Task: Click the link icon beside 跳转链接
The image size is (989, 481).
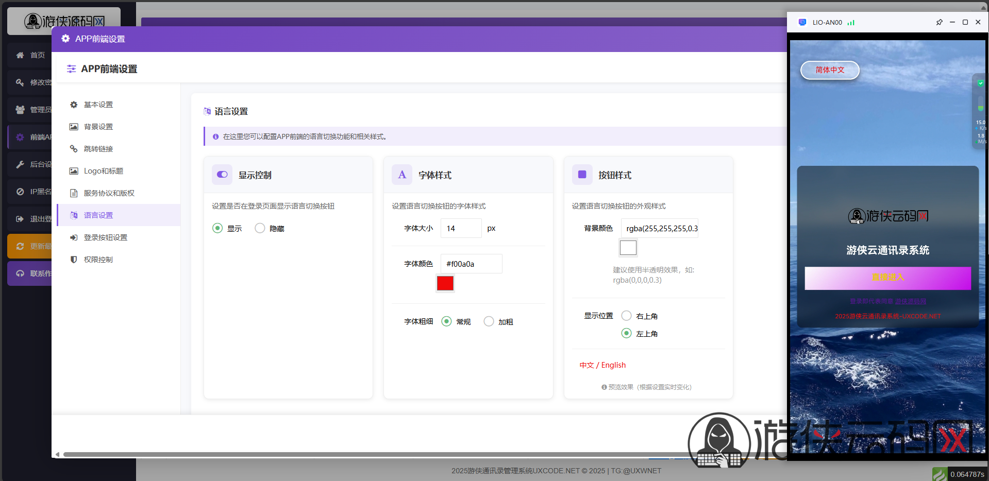Action: (x=74, y=149)
